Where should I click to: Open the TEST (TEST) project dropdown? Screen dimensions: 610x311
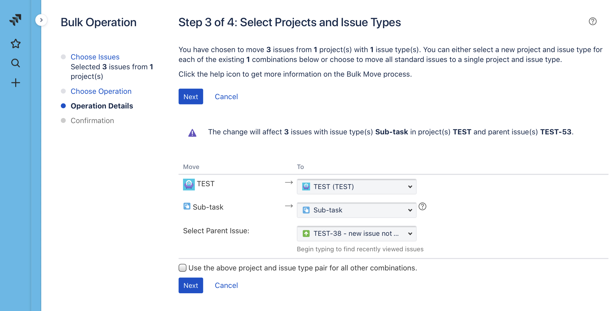click(x=356, y=187)
